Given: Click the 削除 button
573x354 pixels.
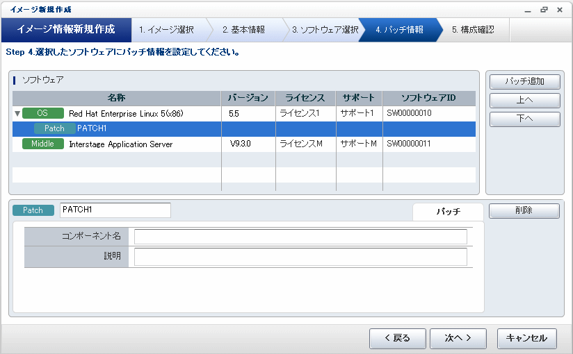Looking at the screenshot, I should 524,210.
